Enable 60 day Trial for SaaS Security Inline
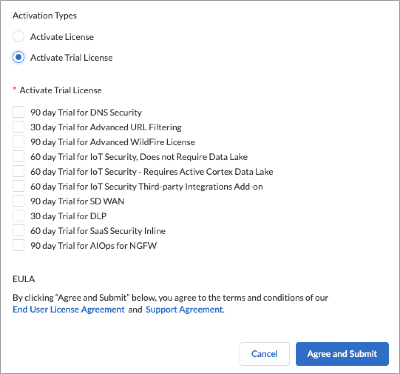 [x=18, y=231]
